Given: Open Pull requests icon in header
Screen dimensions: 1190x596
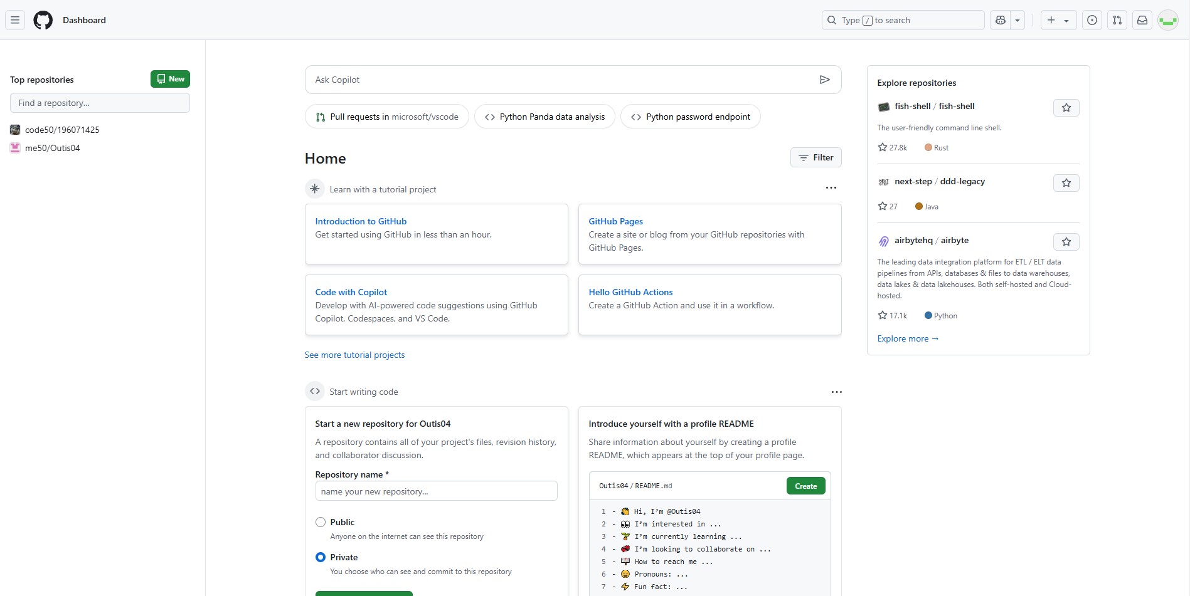Looking at the screenshot, I should tap(1117, 20).
